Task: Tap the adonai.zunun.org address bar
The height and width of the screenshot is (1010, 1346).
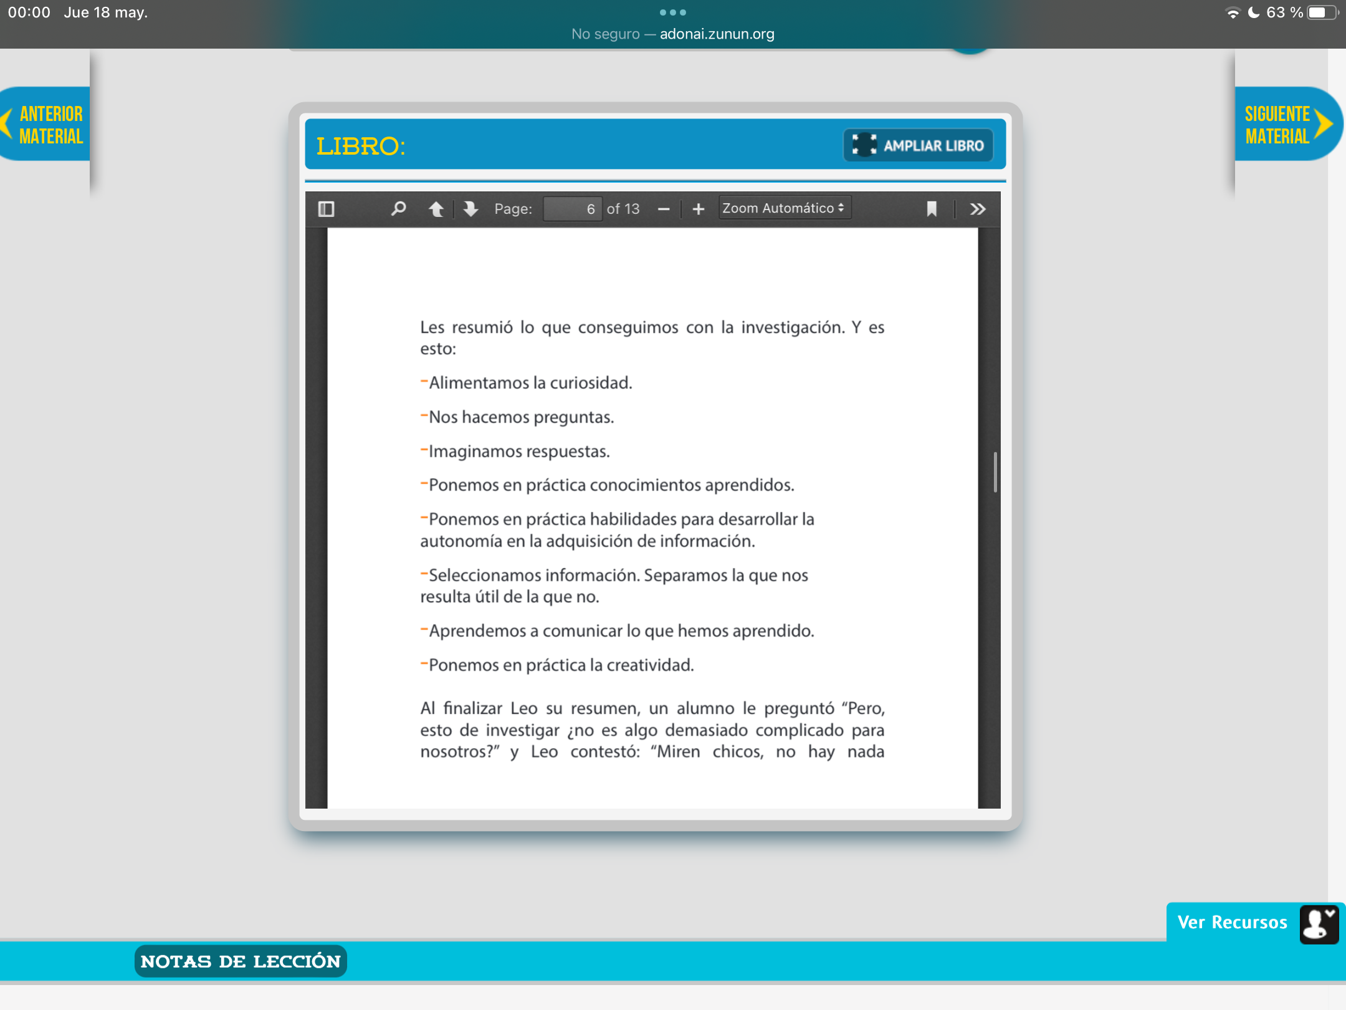Action: coord(673,34)
